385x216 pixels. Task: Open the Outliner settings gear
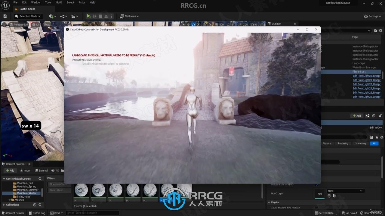[380, 31]
